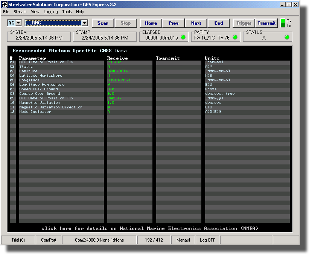Click the STAMP date/time value

105,38
